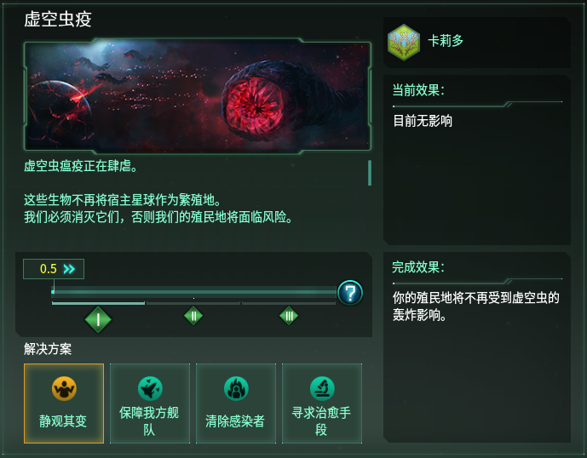The height and width of the screenshot is (458, 587).
Task: Click the 完成效果 section header
Action: 418,267
